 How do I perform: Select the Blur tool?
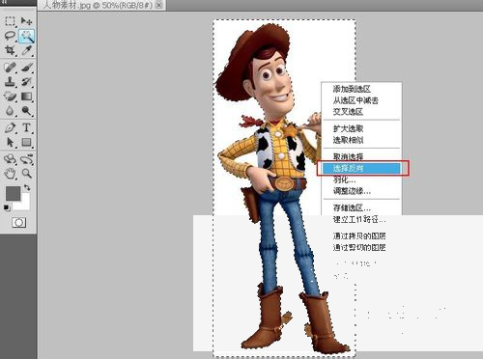10,110
